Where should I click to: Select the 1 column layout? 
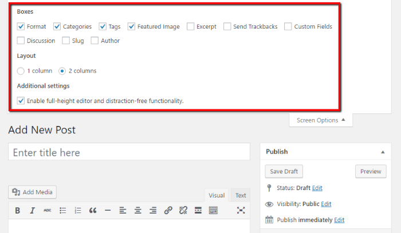click(x=21, y=71)
